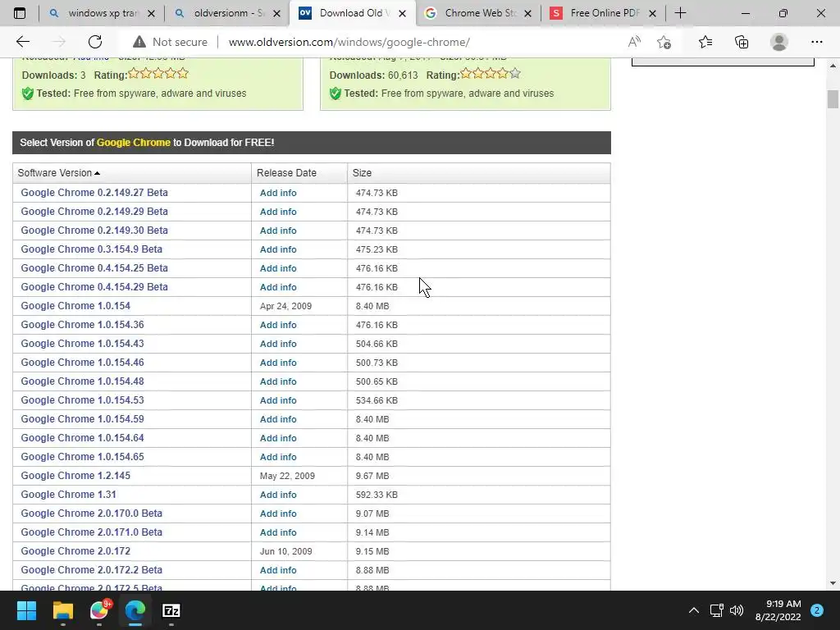Screen dimensions: 840x630
Task: Click the scrollbar up arrow
Action: [833, 66]
